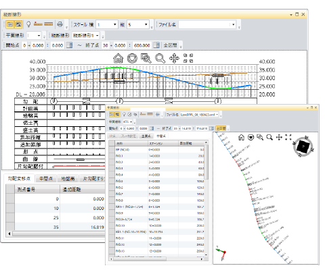The height and width of the screenshot is (270, 325).
Task: Open 縦断線形1 selection dropdown
Action: point(97,36)
